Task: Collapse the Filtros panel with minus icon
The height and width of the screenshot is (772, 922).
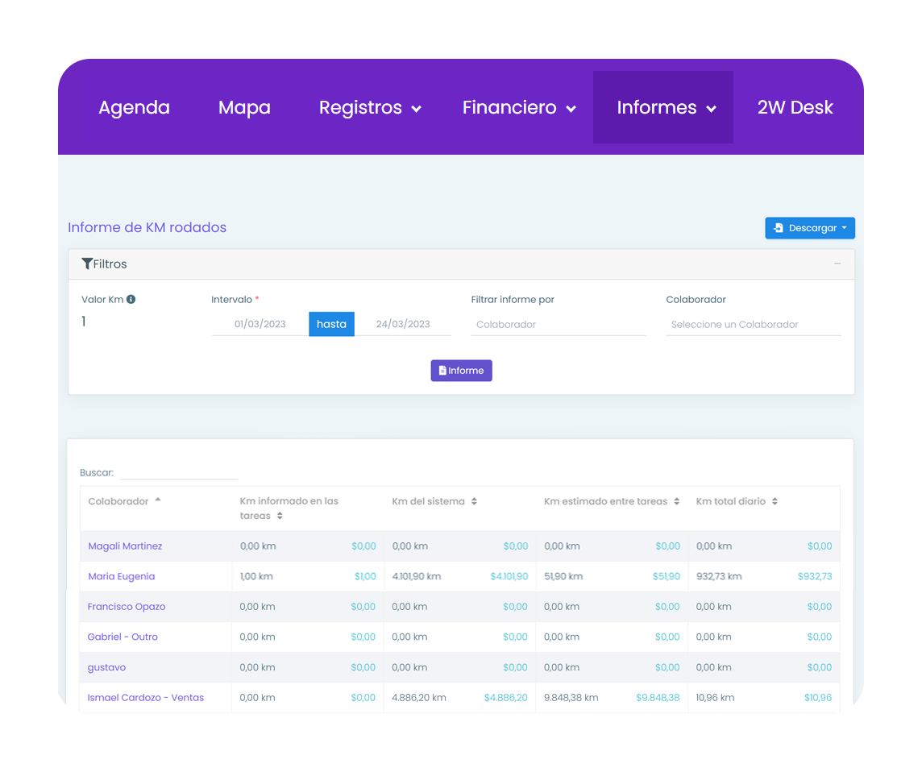Action: coord(837,264)
